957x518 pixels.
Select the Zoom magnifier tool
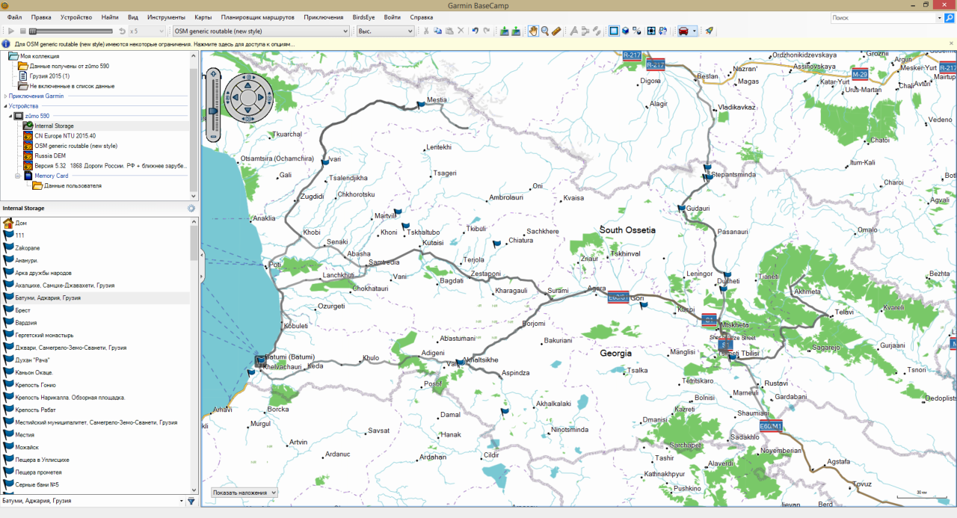[x=545, y=31]
